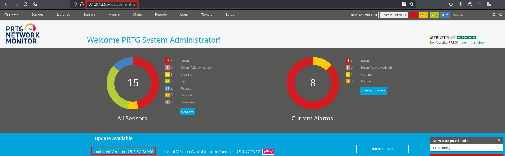Open the browser hamburger menu
Viewport: 505px width, 156px height.
(x=498, y=4)
